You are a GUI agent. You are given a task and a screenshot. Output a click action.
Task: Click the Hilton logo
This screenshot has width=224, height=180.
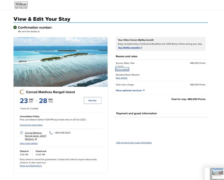click(x=21, y=5)
